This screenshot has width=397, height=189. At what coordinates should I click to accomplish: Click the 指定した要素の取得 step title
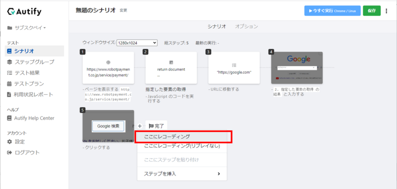(x=166, y=89)
